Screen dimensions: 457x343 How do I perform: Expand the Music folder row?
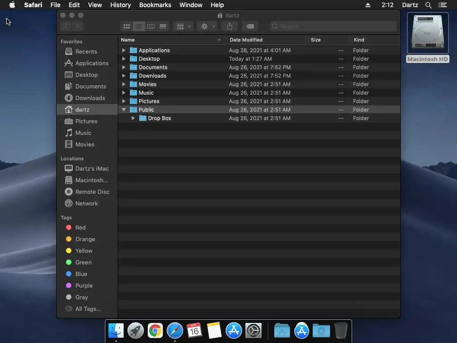click(124, 92)
